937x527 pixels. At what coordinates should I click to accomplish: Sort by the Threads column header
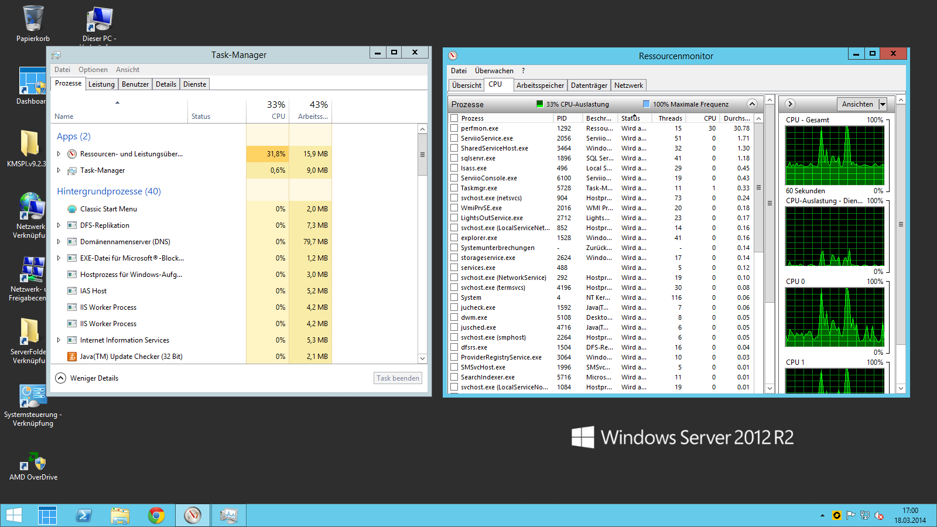(669, 118)
